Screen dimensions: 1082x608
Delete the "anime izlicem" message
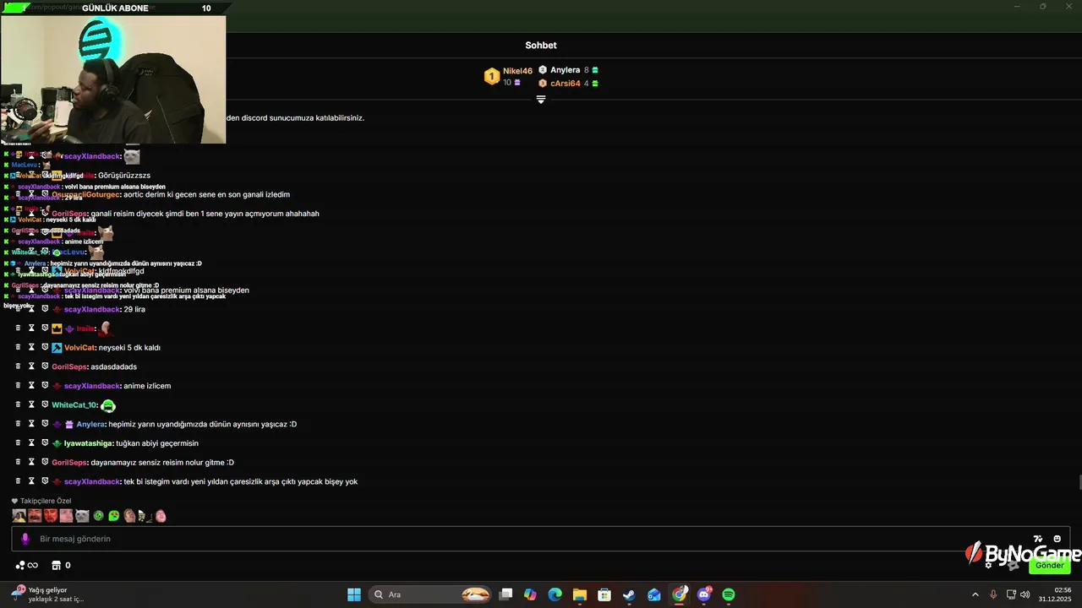(18, 386)
